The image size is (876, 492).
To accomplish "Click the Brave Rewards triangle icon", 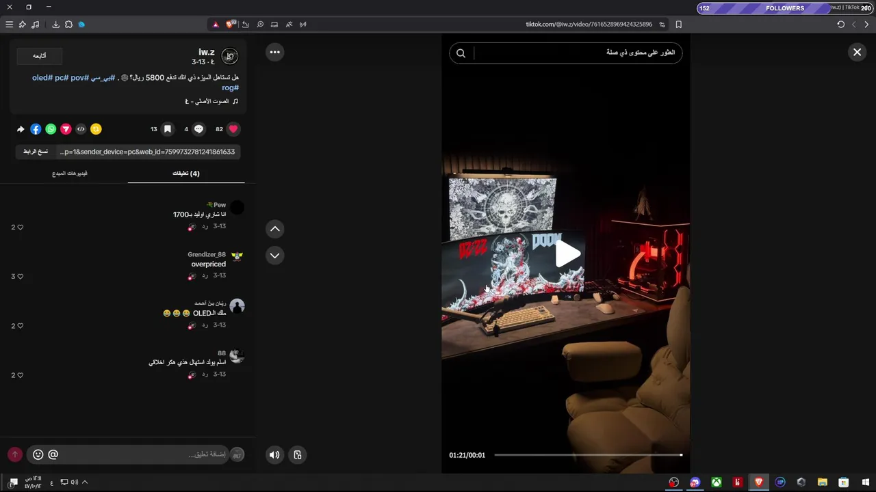I will click(216, 24).
